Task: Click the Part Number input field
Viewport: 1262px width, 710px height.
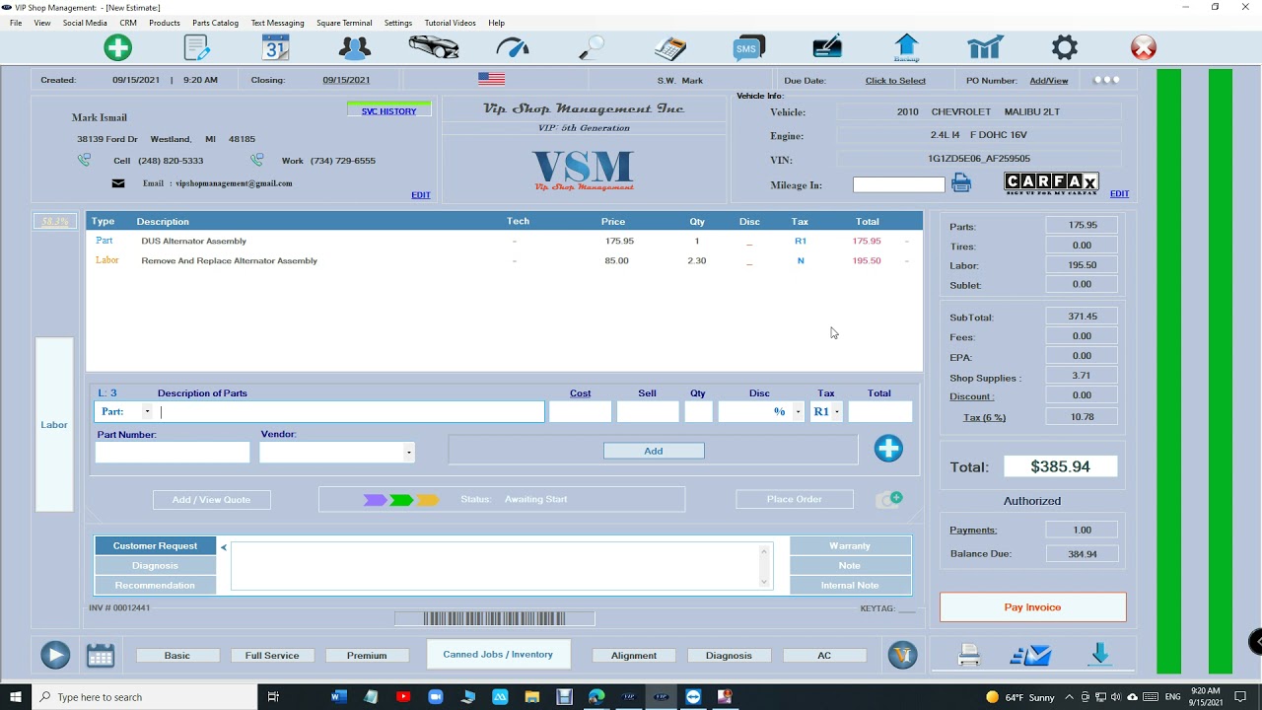Action: 173,453
